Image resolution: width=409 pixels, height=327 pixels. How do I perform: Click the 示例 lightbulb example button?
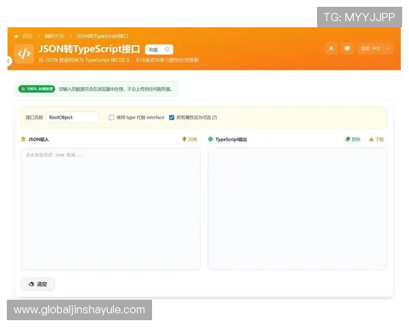pyautogui.click(x=190, y=139)
